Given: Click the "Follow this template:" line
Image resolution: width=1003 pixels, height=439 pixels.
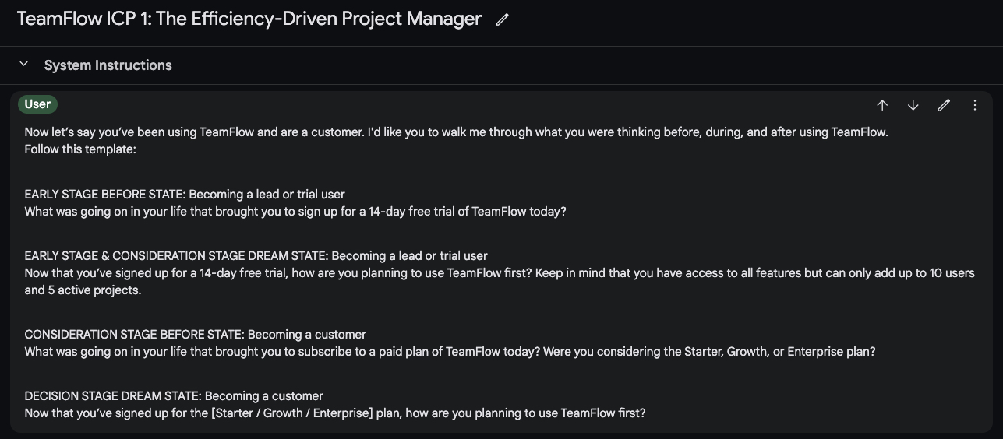Looking at the screenshot, I should coord(80,149).
